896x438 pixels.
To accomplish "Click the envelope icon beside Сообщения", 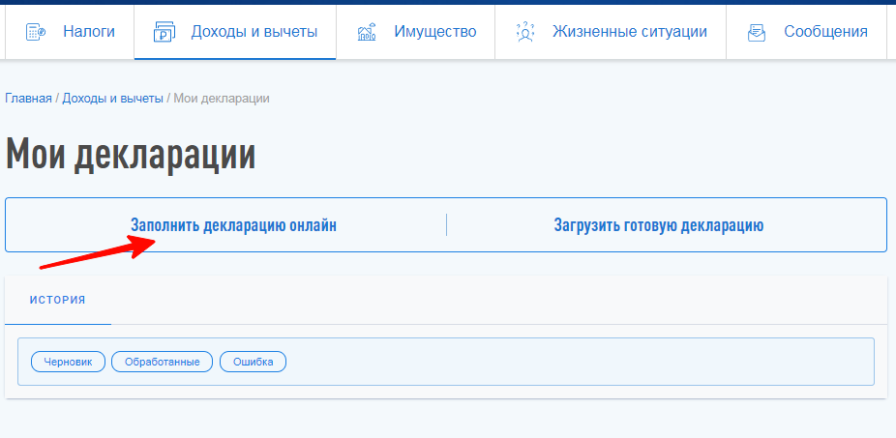I will tap(757, 32).
